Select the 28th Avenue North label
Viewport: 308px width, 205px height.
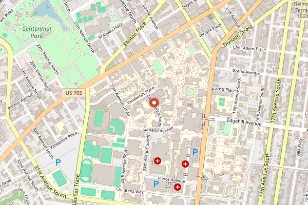[40, 76]
